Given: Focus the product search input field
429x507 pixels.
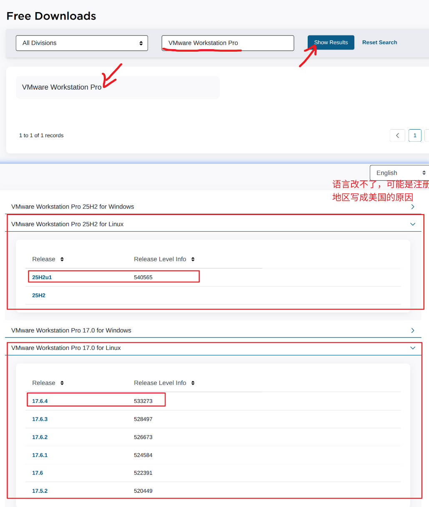Looking at the screenshot, I should pyautogui.click(x=228, y=43).
